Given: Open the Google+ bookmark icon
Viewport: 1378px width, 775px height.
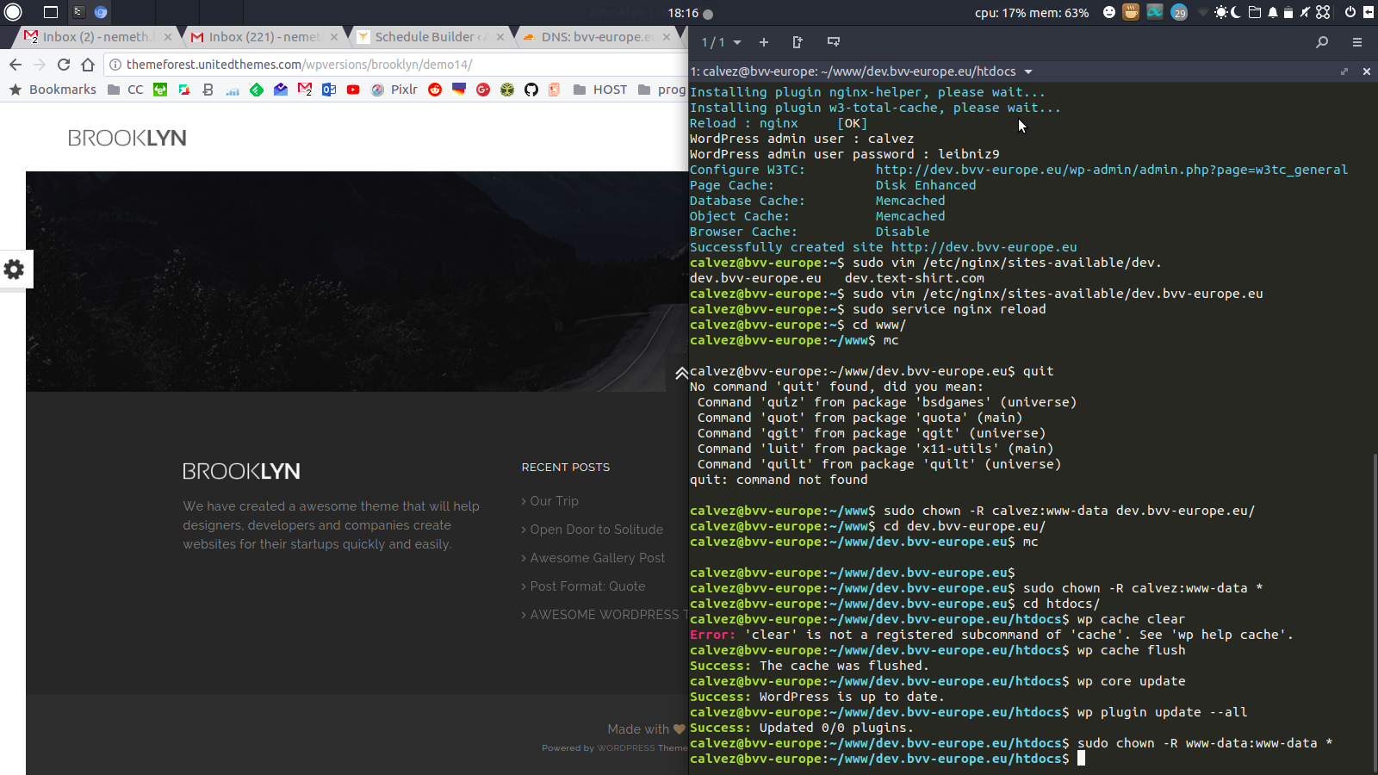Looking at the screenshot, I should [483, 90].
